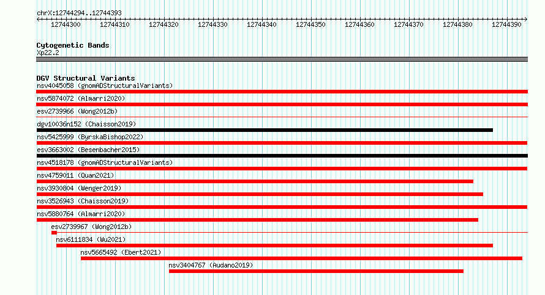
Task: Click ruler position 12744350
Action: 310,24
